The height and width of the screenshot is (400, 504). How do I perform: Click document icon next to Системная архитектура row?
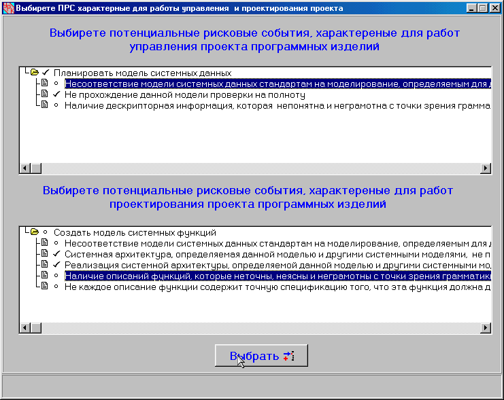click(45, 253)
